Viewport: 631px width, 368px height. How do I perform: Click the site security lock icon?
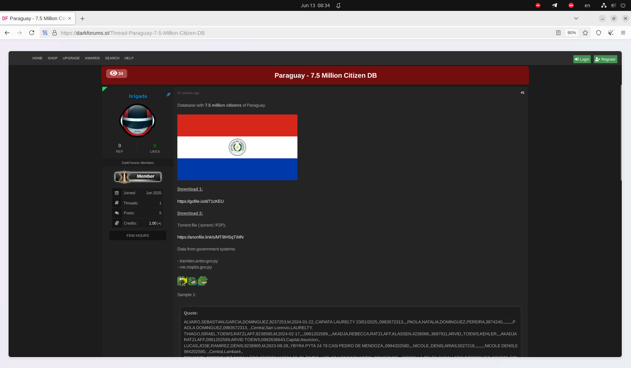pos(54,33)
